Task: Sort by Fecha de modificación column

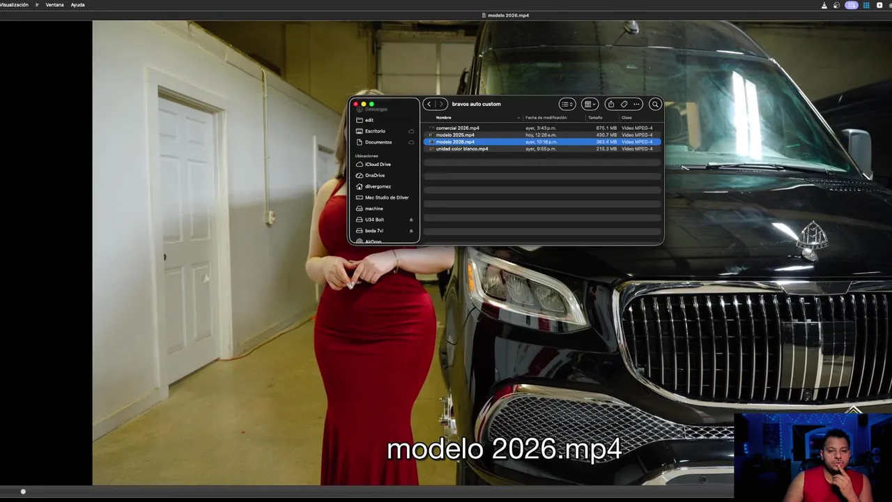Action: coord(546,118)
